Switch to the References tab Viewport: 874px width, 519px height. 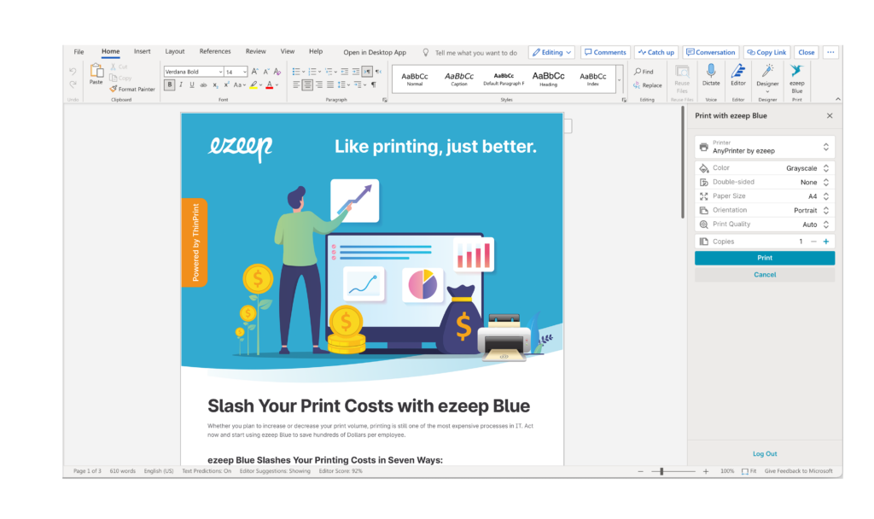pos(215,51)
